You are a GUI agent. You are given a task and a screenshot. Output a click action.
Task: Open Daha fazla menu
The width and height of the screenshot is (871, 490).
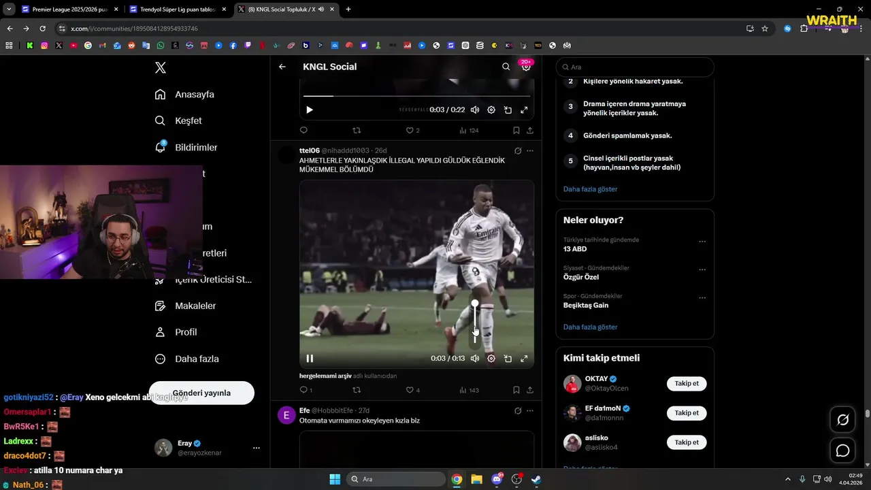(x=186, y=359)
